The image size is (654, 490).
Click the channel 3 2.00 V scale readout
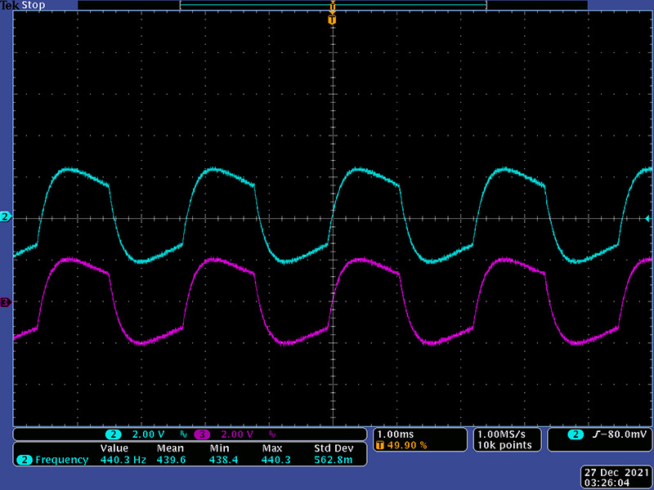(235, 434)
